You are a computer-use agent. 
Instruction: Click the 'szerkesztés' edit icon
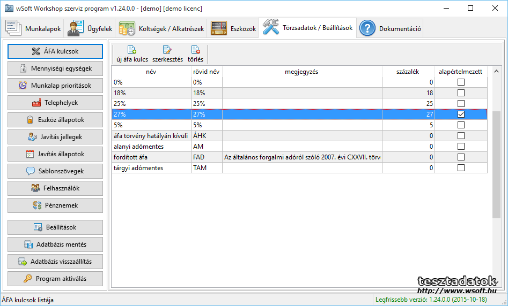(167, 51)
